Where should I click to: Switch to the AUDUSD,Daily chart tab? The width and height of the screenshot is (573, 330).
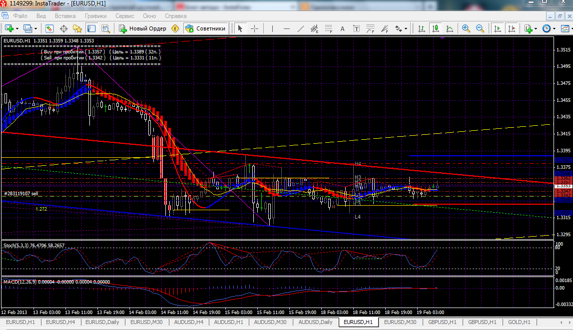point(315,322)
